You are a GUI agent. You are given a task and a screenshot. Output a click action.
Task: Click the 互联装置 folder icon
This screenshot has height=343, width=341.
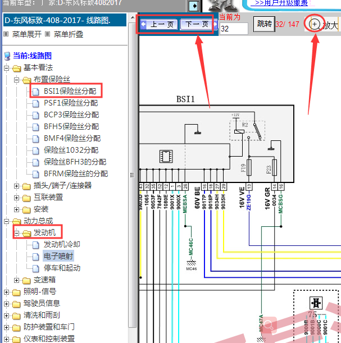point(27,198)
